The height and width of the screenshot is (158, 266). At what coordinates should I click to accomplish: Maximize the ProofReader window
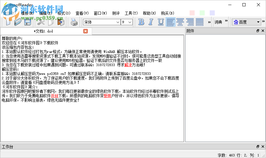coord(244,5)
